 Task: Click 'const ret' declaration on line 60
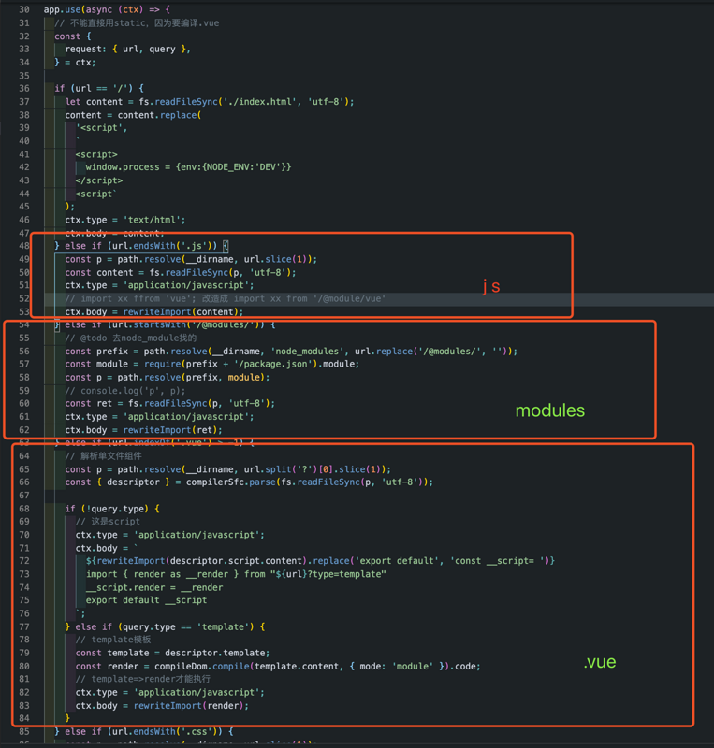[x=88, y=404]
